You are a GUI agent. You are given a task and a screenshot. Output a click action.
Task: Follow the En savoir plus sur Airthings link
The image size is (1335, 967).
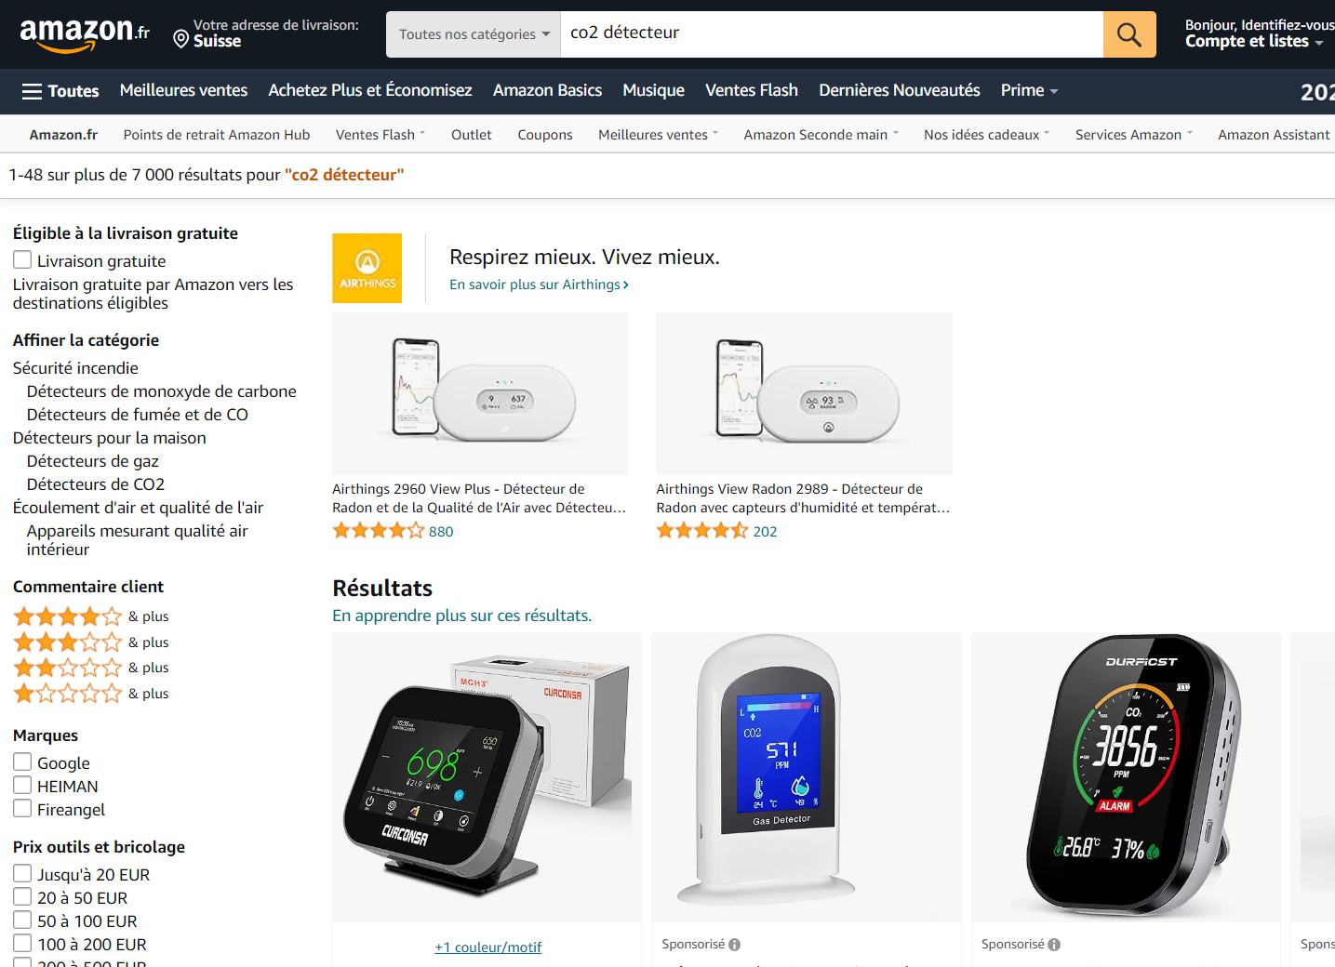(x=539, y=285)
